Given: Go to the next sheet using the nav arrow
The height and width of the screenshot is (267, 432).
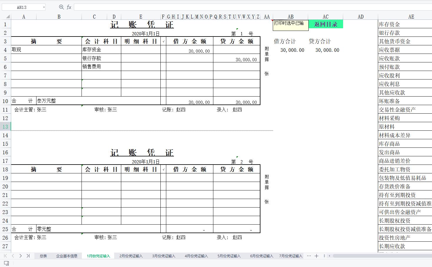Looking at the screenshot, I should [21, 256].
